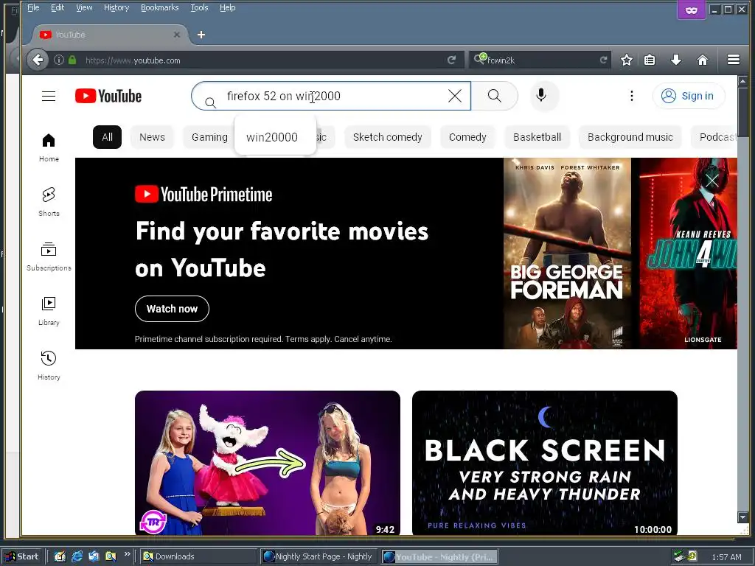Viewport: 755px width, 566px height.
Task: Open the Help menu
Action: coord(228,7)
